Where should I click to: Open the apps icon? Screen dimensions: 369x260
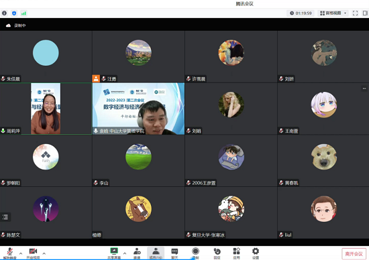point(237,253)
